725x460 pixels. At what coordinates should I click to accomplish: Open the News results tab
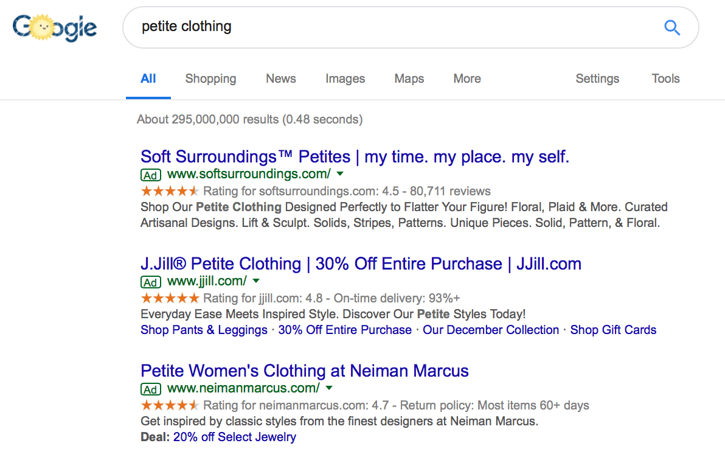280,78
